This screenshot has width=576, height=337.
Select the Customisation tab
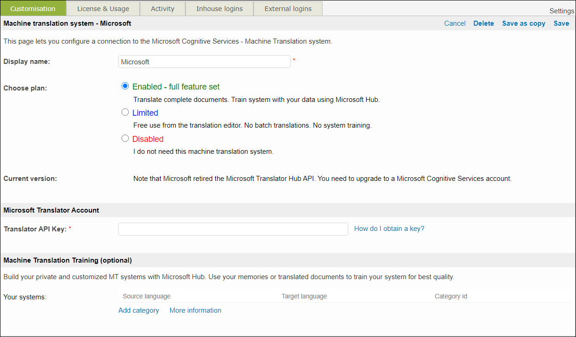tap(33, 8)
